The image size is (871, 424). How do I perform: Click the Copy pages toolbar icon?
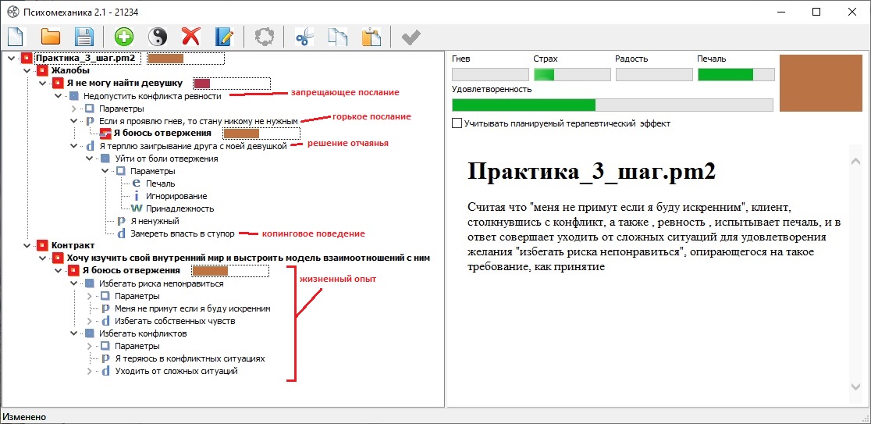[x=337, y=36]
